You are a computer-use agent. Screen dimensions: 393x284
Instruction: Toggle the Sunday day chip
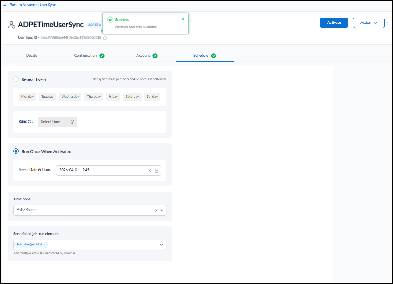pos(152,97)
